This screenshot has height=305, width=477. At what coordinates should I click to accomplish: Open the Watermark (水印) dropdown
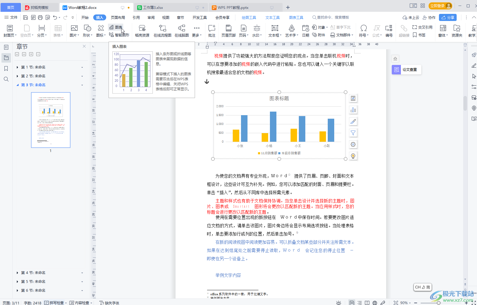coord(257,31)
